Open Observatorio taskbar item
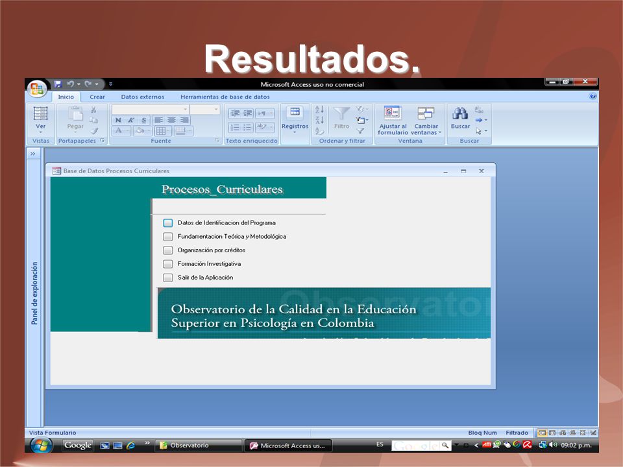Screen dimensions: 623x467 (198, 446)
